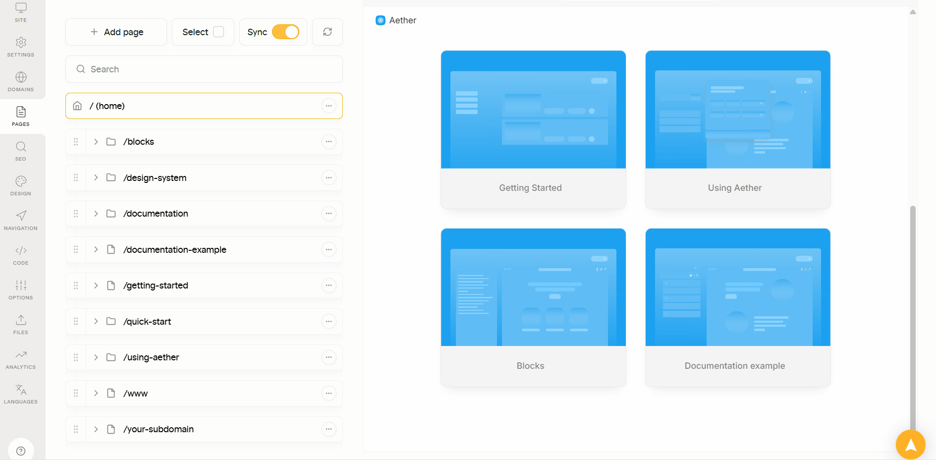Click the scroll up arrow in preview

(913, 12)
